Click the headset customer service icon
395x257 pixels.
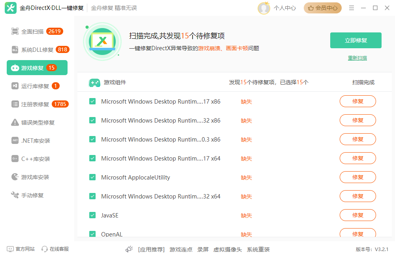click(x=44, y=249)
